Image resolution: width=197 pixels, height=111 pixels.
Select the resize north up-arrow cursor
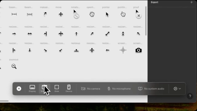click(x=76, y=34)
